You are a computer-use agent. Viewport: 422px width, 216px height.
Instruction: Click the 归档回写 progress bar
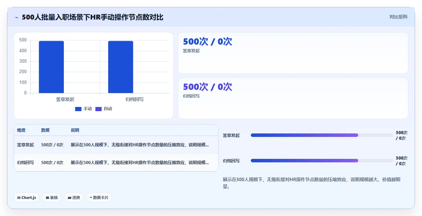(322, 161)
